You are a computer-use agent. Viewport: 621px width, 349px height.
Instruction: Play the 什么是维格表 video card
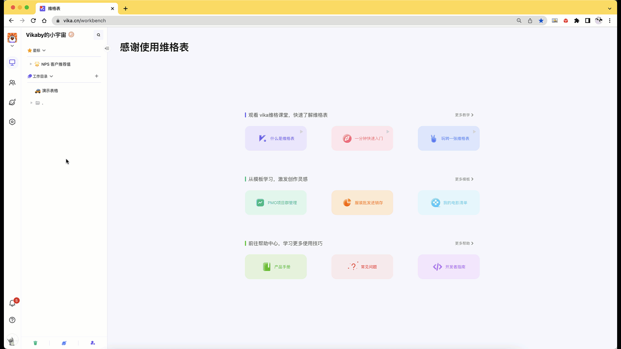[x=276, y=138]
